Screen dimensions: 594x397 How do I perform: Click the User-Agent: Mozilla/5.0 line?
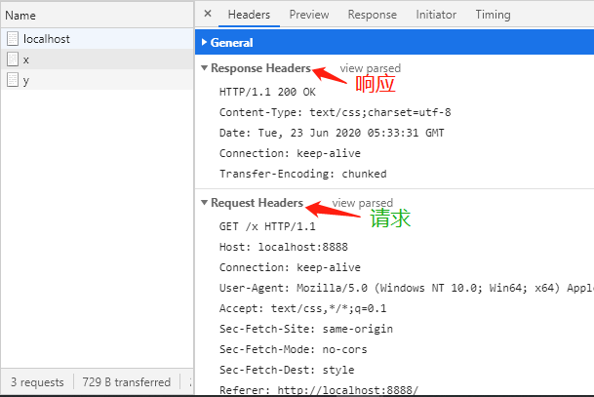pyautogui.click(x=407, y=288)
